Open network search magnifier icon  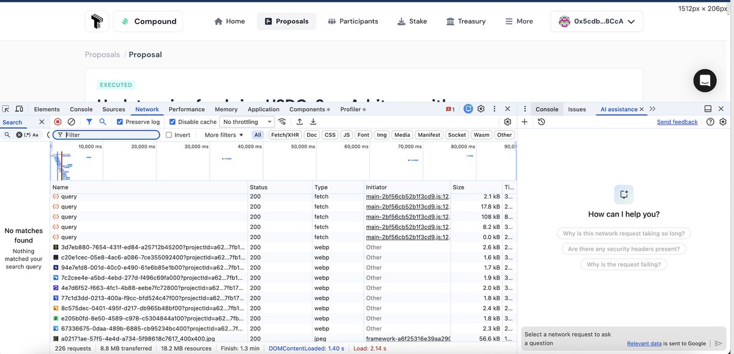coord(103,122)
